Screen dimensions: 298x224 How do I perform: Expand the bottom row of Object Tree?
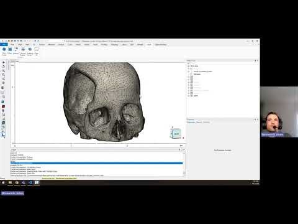189,96
